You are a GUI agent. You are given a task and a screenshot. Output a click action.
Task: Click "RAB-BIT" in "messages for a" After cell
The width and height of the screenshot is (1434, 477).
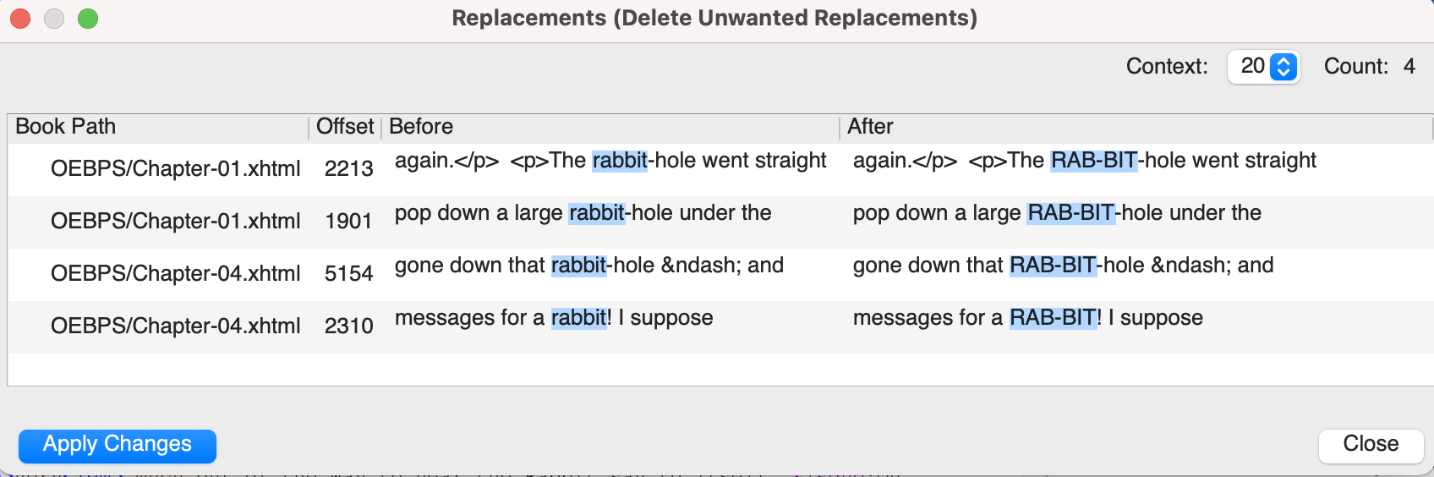(1054, 318)
